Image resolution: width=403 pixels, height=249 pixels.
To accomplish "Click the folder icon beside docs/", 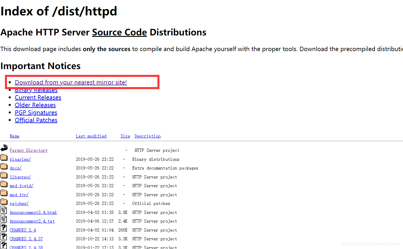I will [x=4, y=166].
